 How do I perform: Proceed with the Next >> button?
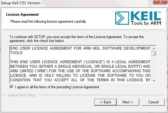coord(128,102)
